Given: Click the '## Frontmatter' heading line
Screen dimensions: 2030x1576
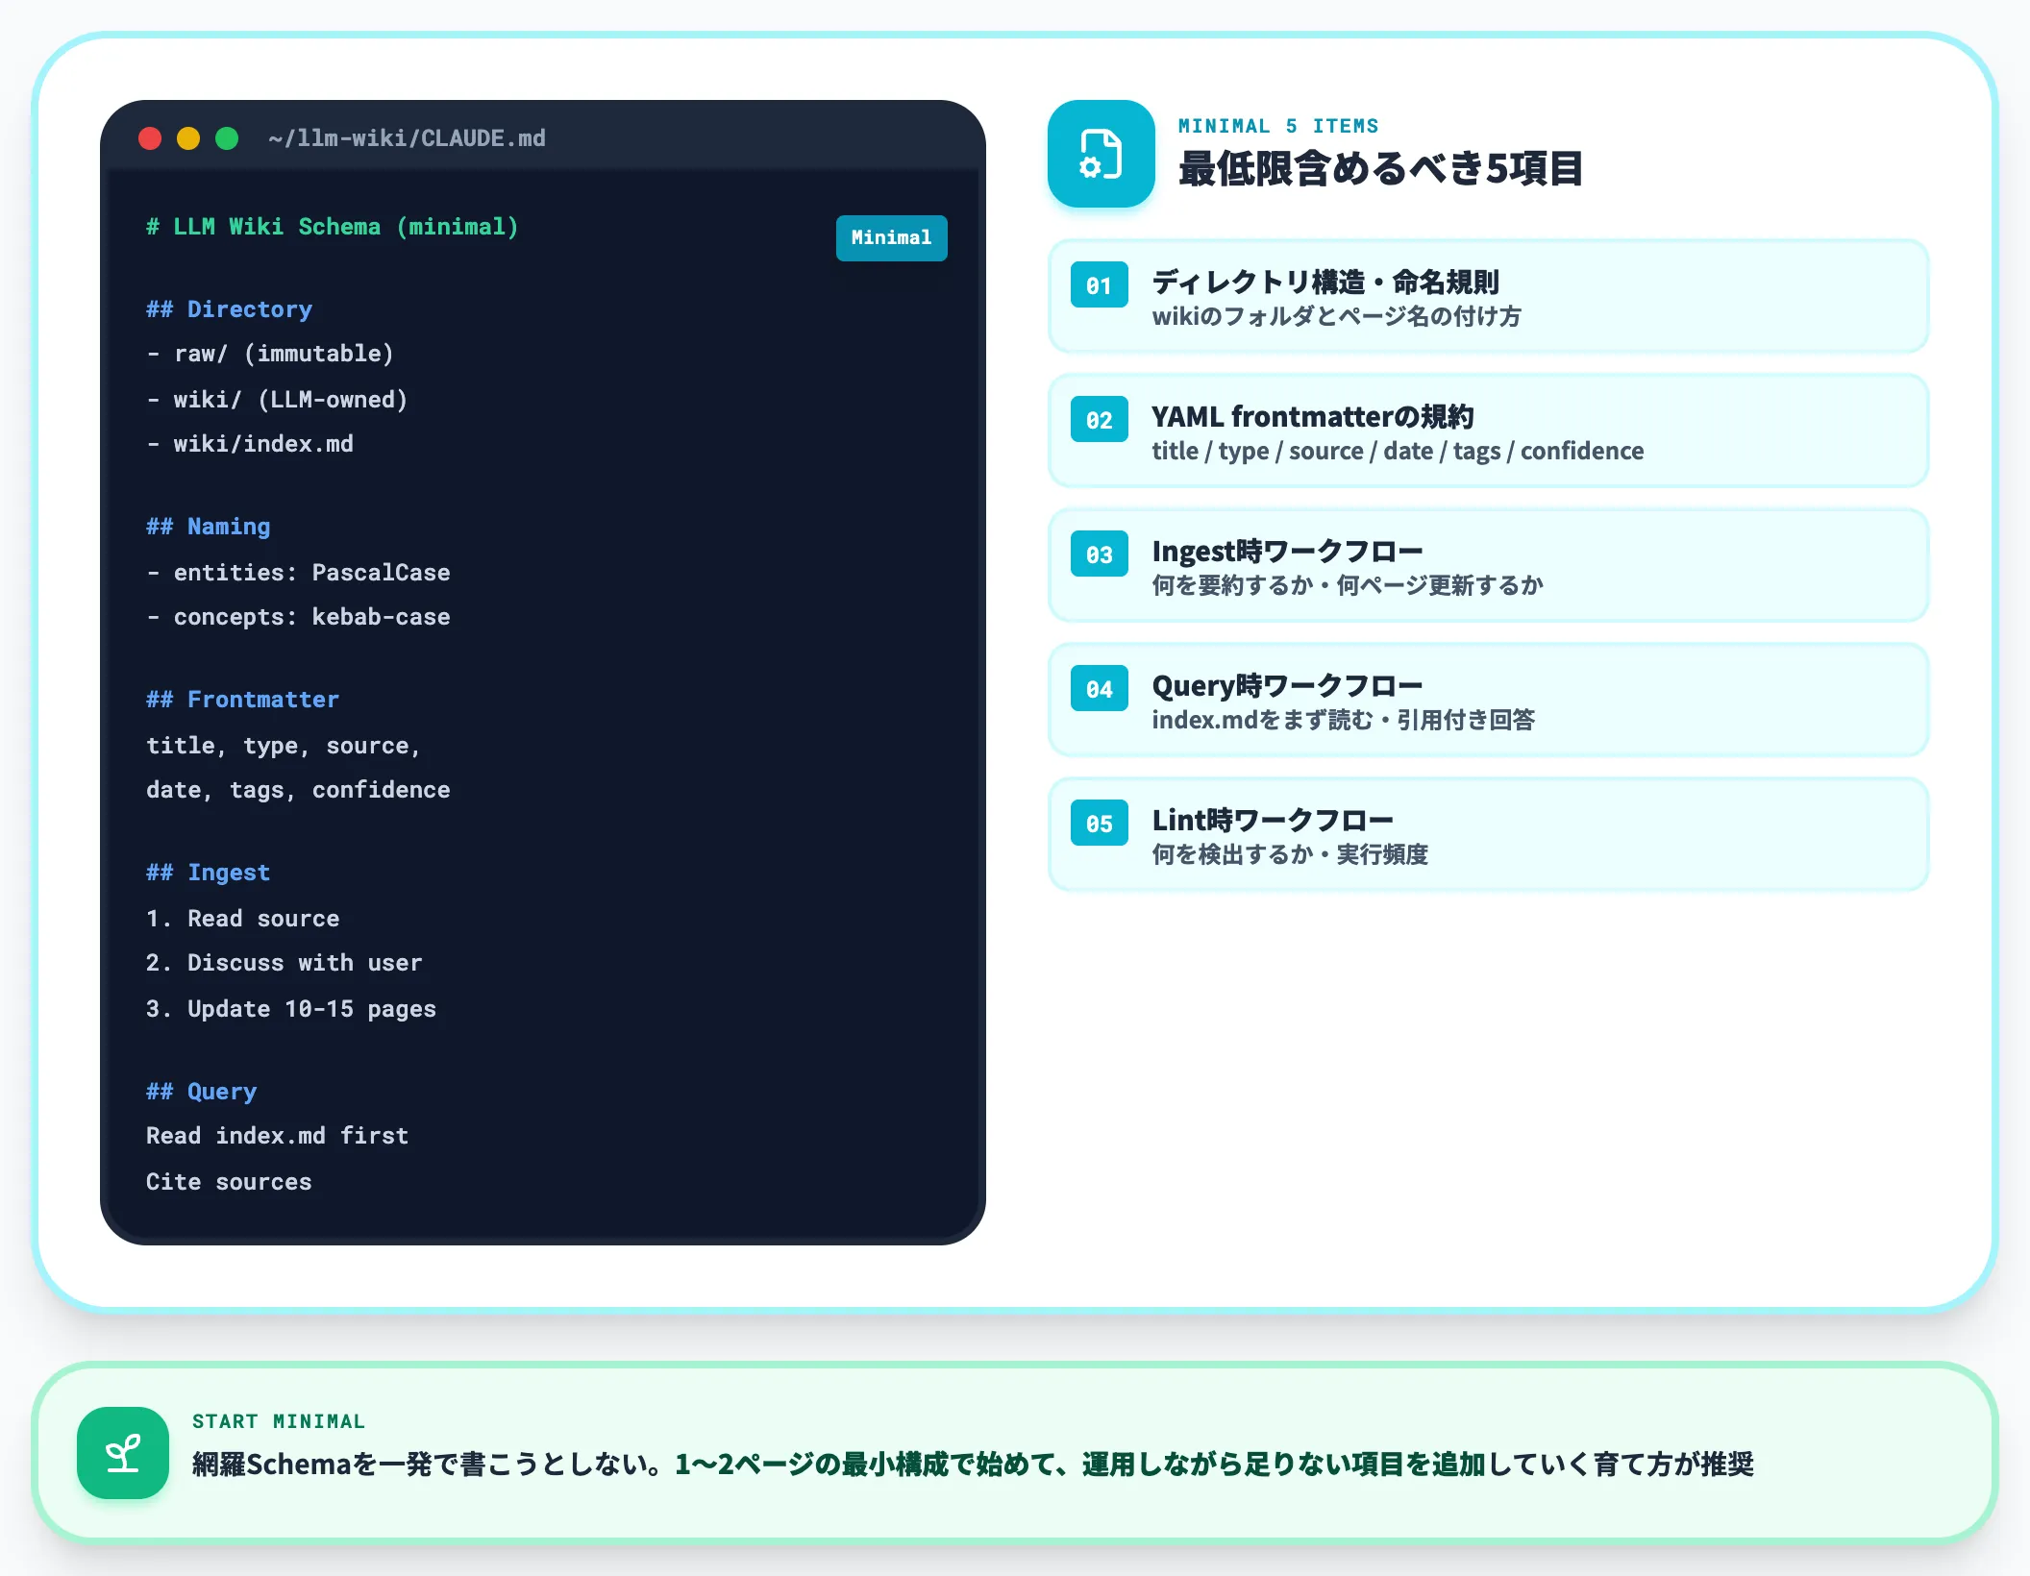Looking at the screenshot, I should pos(242,700).
